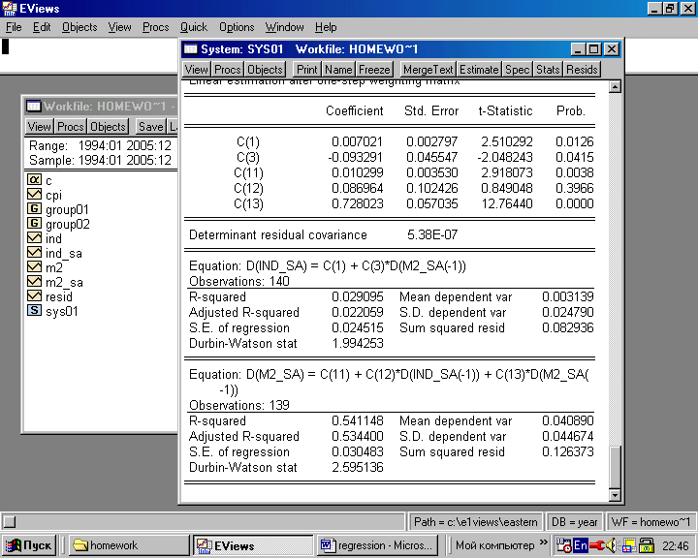The image size is (698, 558).
Task: Click Procs button in Workfile window
Action: [70, 126]
